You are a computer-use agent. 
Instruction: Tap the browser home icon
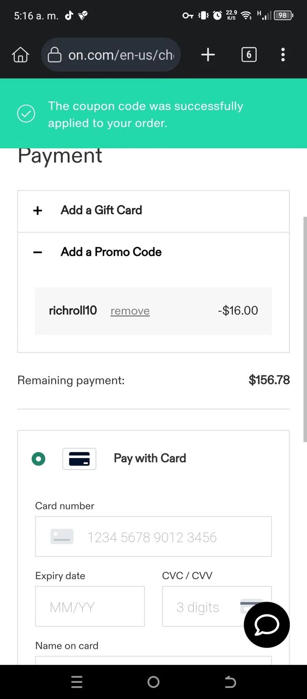(x=20, y=55)
